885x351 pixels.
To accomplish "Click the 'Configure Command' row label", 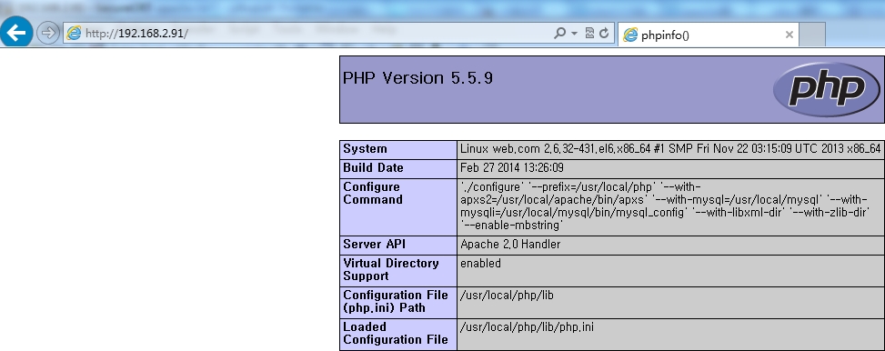I will 373,193.
